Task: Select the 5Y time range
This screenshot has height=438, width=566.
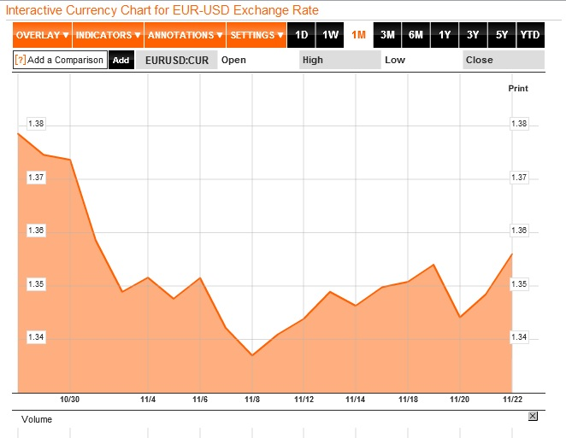Action: [502, 35]
